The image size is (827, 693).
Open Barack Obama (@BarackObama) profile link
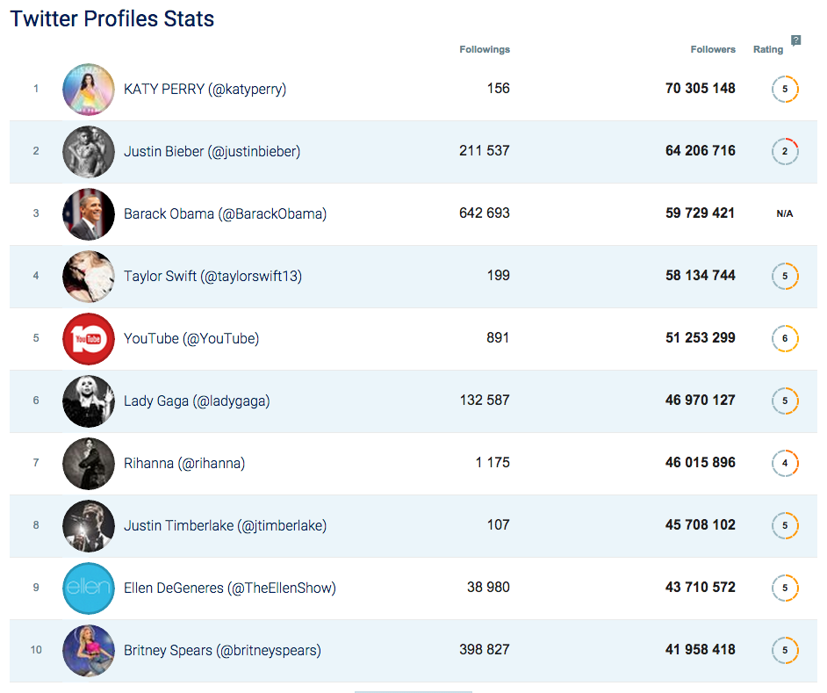click(x=226, y=213)
